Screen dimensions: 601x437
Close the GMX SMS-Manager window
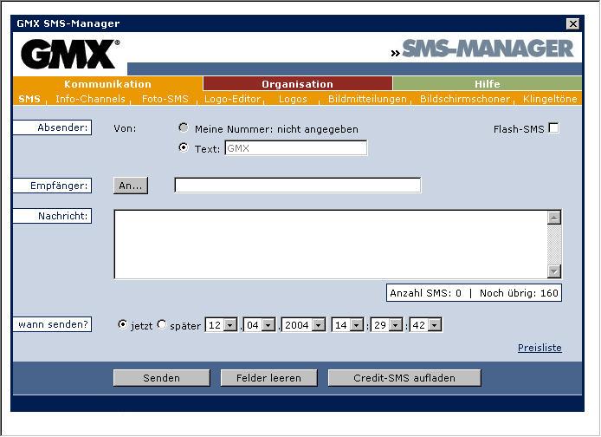(x=572, y=23)
